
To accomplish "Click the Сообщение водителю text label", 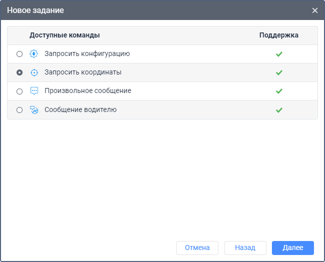I will tap(80, 109).
